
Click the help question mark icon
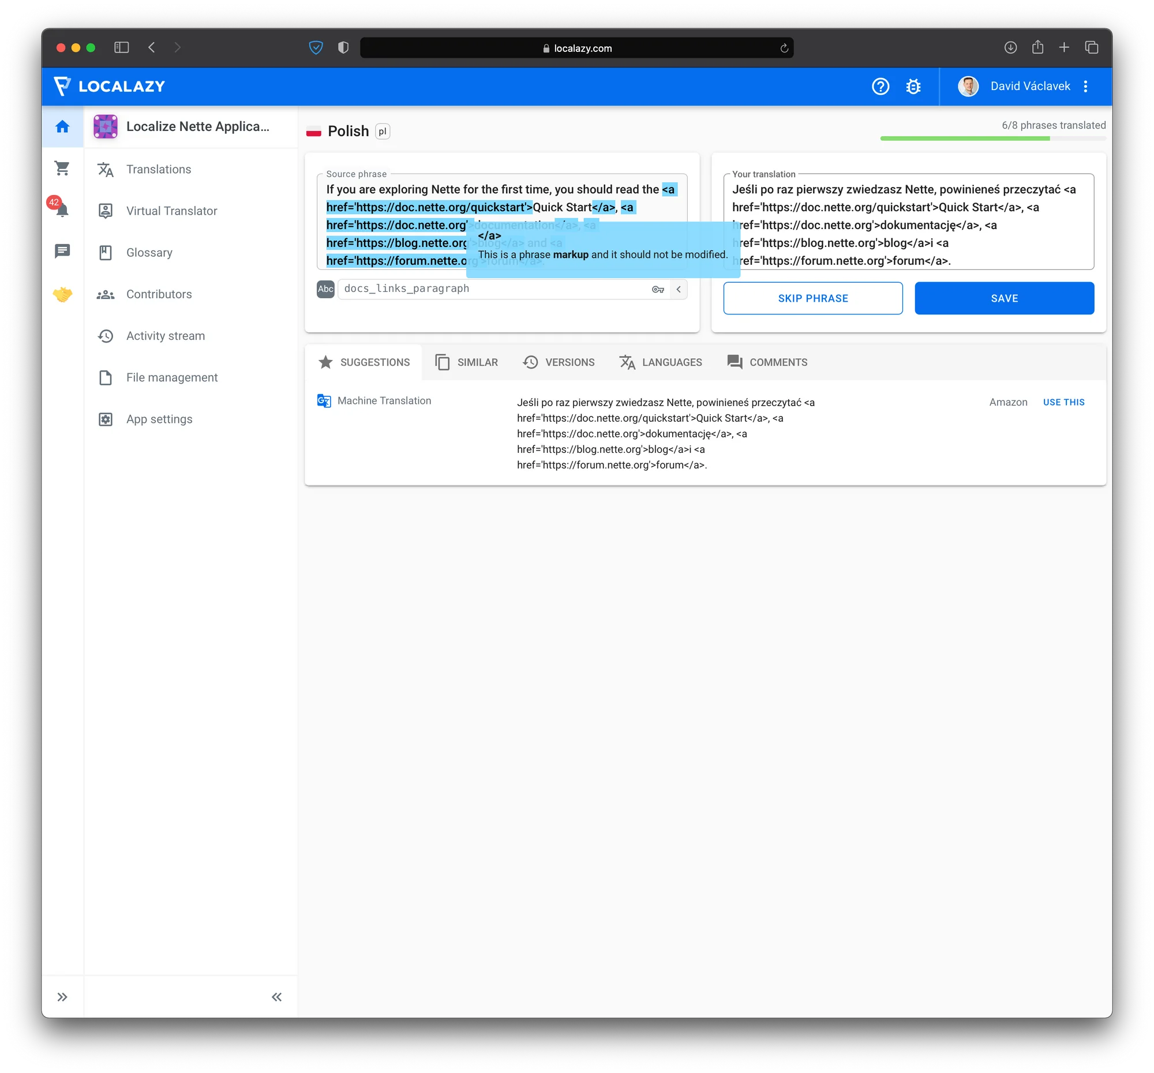(x=880, y=87)
